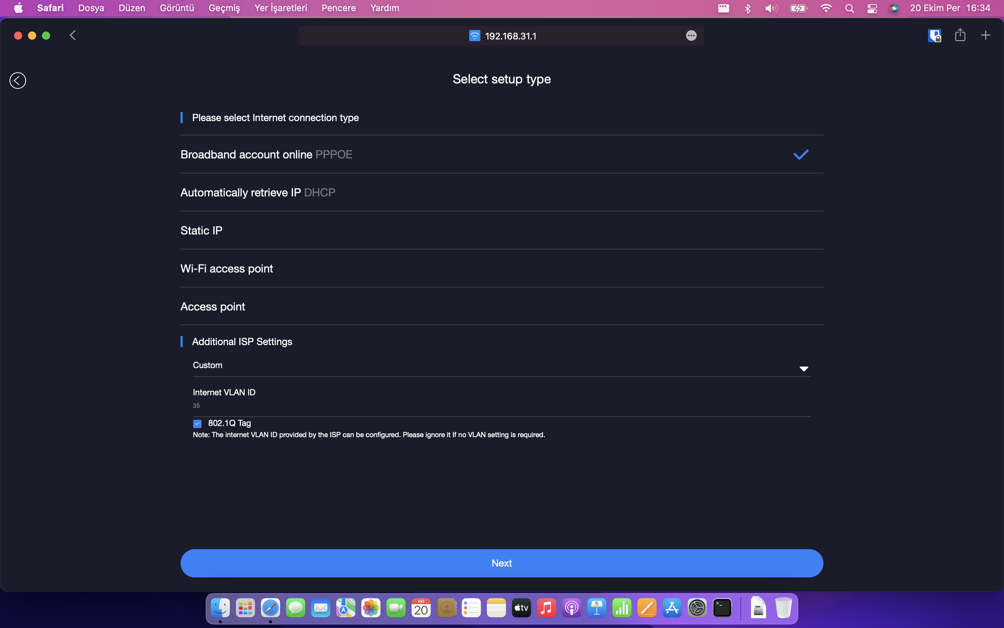
Task: Click the dropdown arrow beside Custom
Action: [804, 369]
